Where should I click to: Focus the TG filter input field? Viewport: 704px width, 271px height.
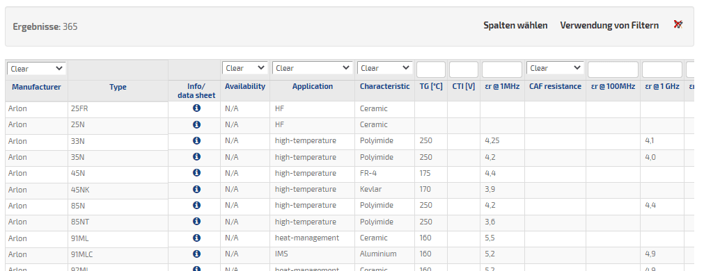point(431,69)
